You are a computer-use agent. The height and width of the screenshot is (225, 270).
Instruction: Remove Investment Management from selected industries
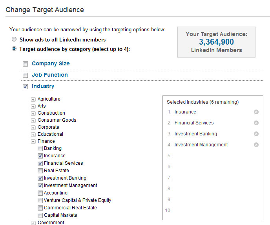[x=256, y=145]
